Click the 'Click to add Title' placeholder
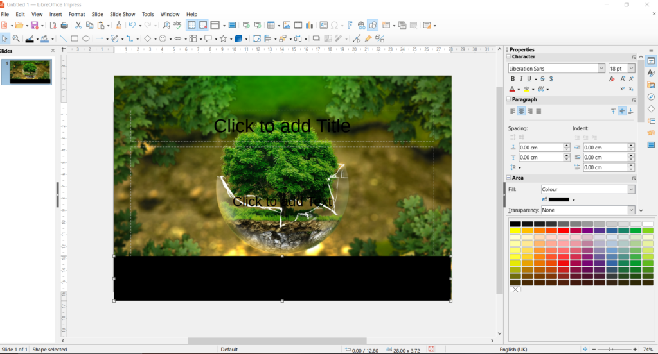Viewport: 658px width, 354px height. click(x=282, y=126)
